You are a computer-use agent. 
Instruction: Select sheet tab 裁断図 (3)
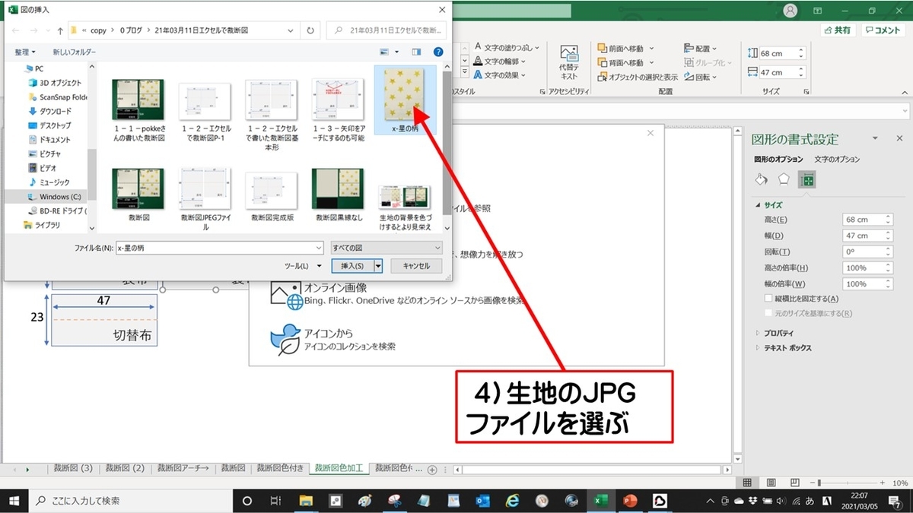(x=72, y=468)
